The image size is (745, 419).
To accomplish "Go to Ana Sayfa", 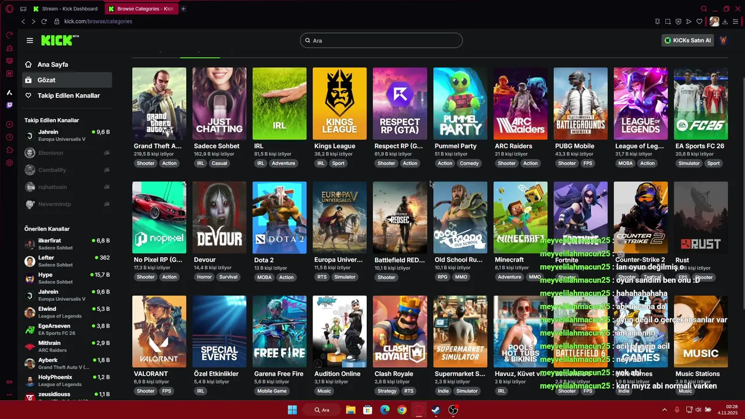I will click(x=67, y=65).
